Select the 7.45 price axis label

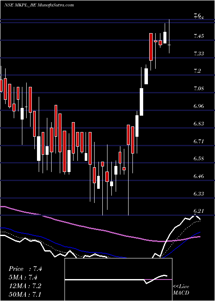pos(199,36)
